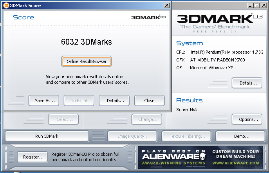Open the Online ResultBrowser
Viewport: 269px width, 173px height.
coord(87,61)
